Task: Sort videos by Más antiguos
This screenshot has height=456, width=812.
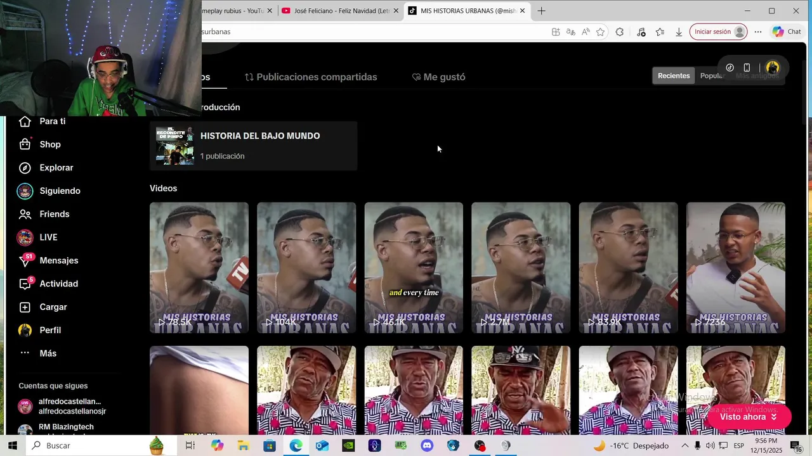Action: pyautogui.click(x=757, y=75)
